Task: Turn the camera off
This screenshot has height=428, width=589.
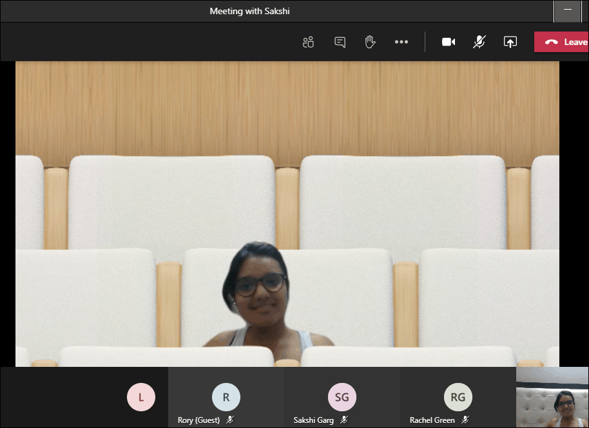Action: 449,42
